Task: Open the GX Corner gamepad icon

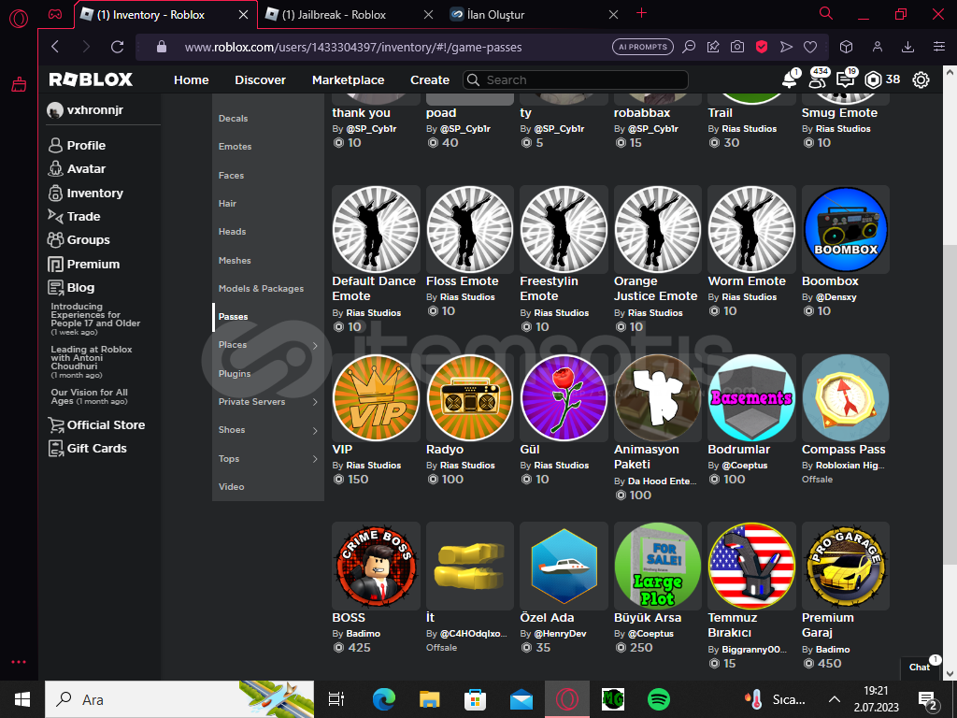Action: point(55,14)
